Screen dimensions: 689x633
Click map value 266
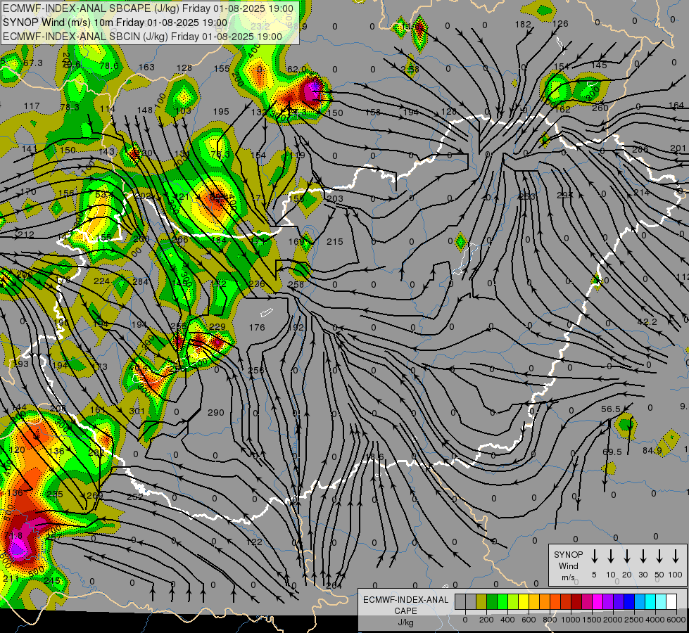(180, 239)
